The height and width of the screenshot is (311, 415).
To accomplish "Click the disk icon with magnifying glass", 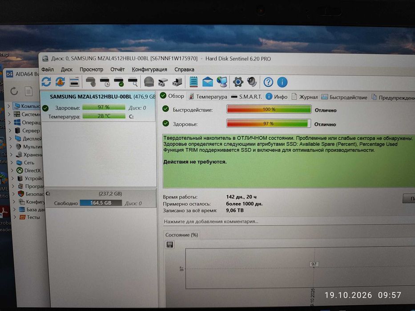I will 133,82.
